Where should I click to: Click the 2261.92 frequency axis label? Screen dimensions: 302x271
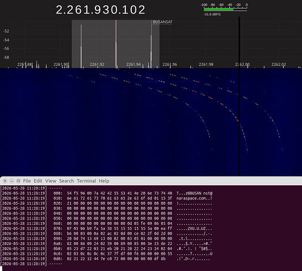97,65
